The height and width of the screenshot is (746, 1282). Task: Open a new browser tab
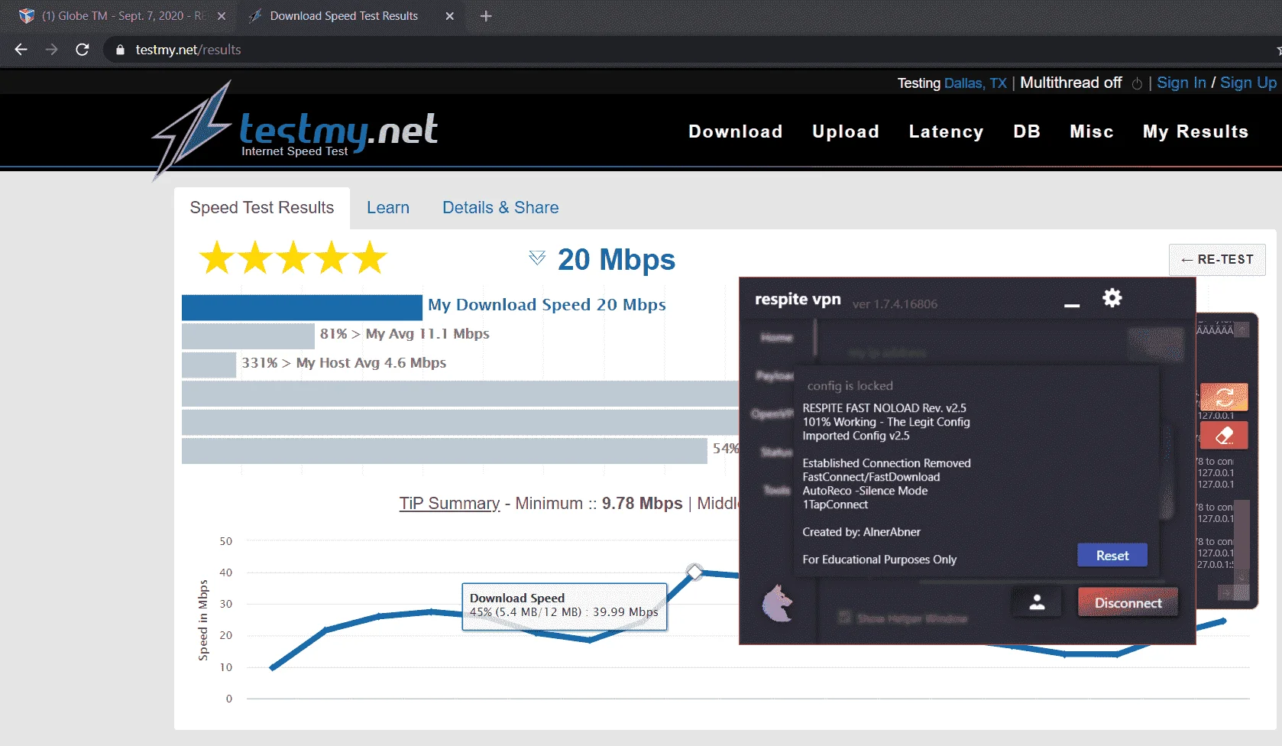tap(486, 16)
